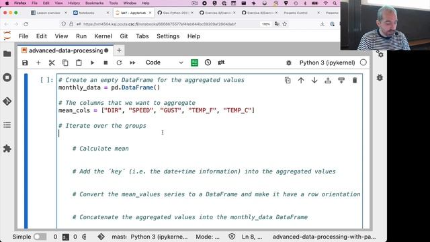Open the JupyterLab Help menu

[x=193, y=36]
